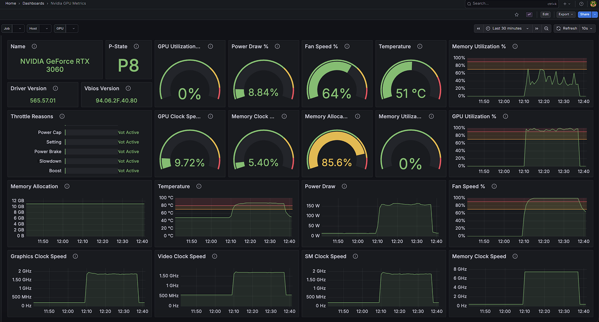Open the Host variable dropdown
The width and height of the screenshot is (599, 322).
coord(45,28)
